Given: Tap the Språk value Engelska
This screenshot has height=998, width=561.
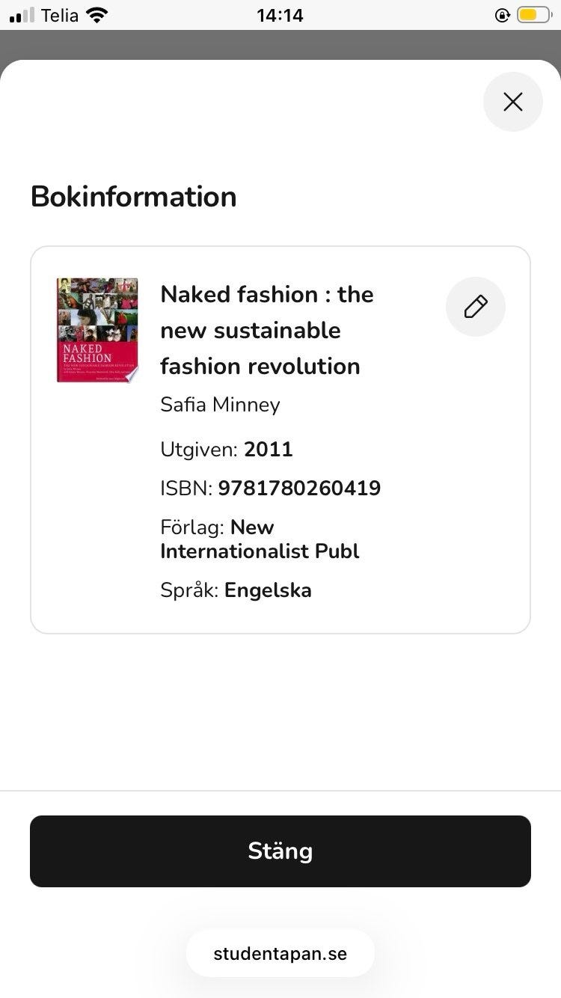Looking at the screenshot, I should (x=268, y=590).
